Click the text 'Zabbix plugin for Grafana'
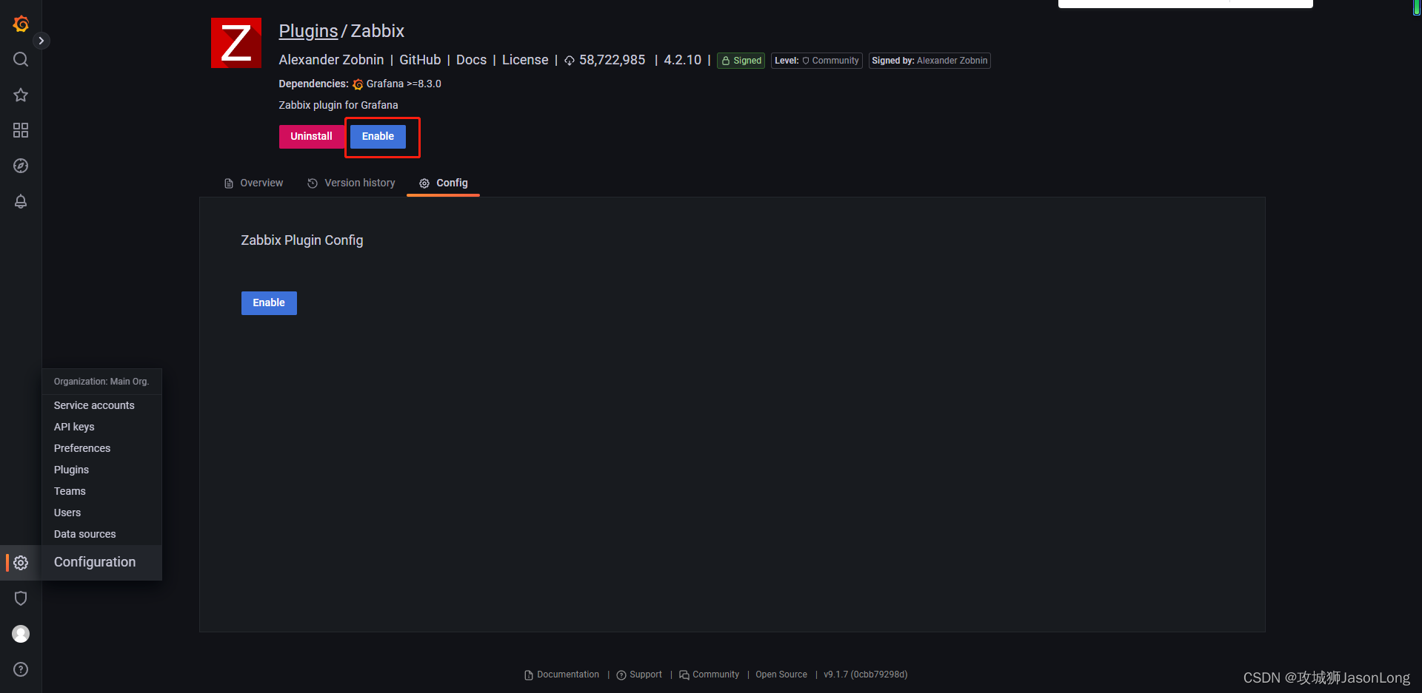This screenshot has width=1422, height=693. click(338, 105)
